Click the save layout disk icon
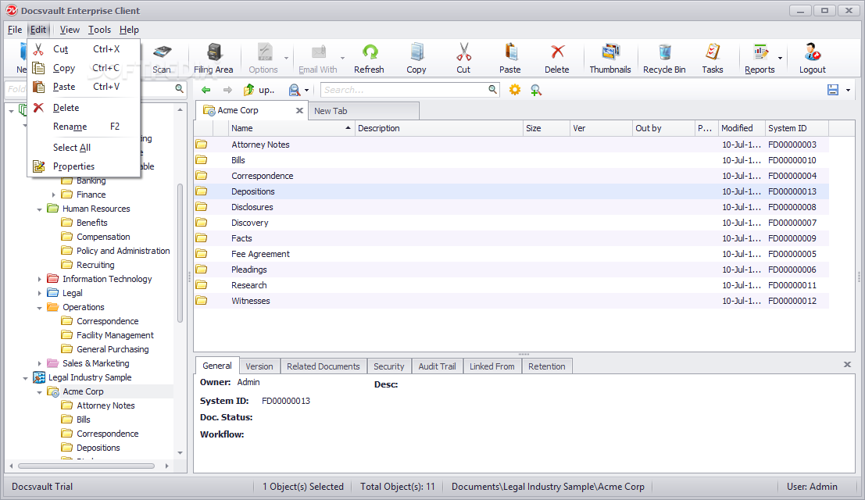 (833, 90)
